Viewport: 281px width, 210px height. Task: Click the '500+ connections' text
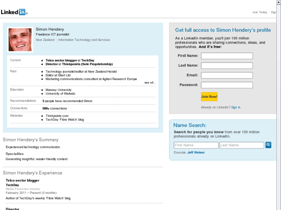coord(54,109)
